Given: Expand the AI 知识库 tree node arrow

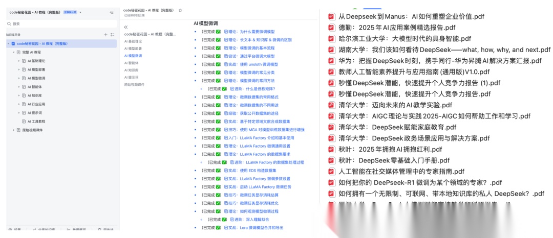Looking at the screenshot, I should (19, 96).
